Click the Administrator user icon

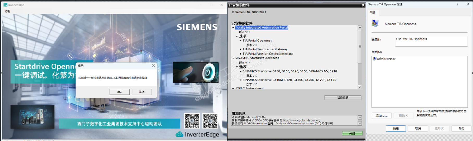375,59
